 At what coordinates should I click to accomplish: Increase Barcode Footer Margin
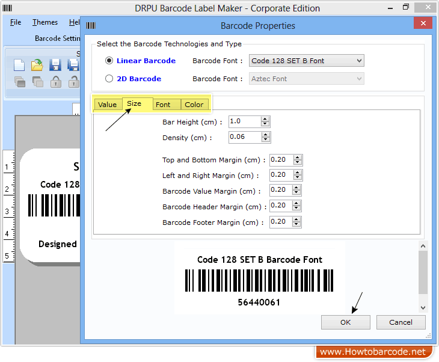[296, 219]
